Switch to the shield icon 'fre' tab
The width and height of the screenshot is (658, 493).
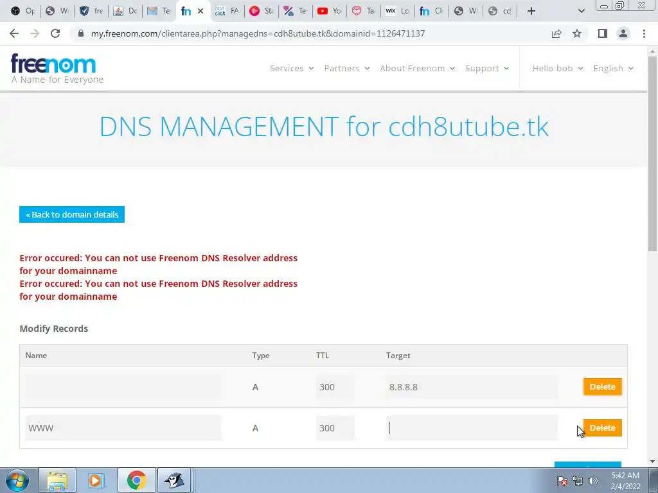pyautogui.click(x=91, y=11)
